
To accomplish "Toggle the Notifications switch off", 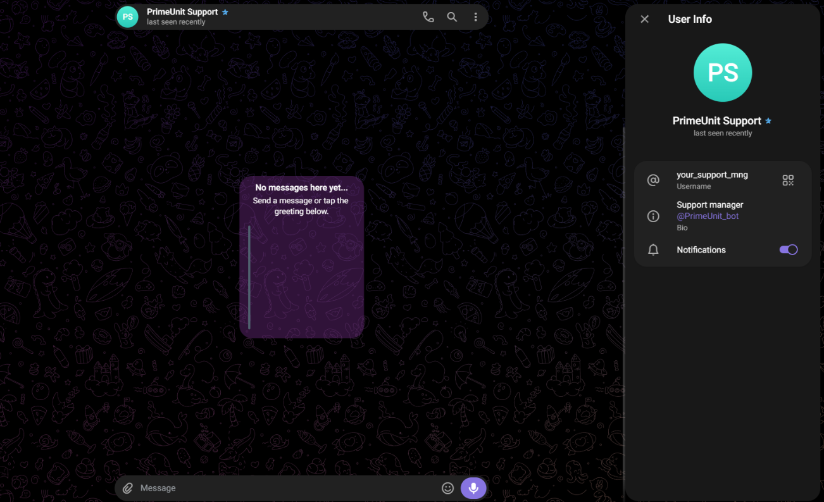I will coord(789,250).
